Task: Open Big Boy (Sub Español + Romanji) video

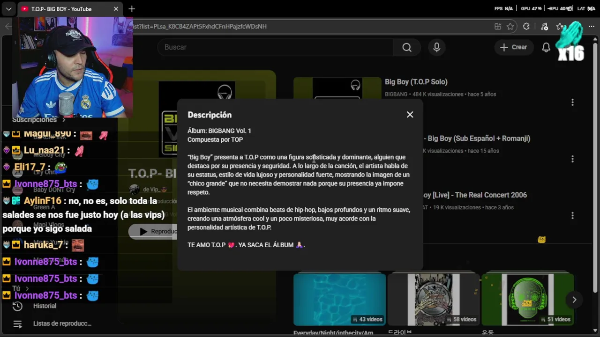Action: (477, 139)
